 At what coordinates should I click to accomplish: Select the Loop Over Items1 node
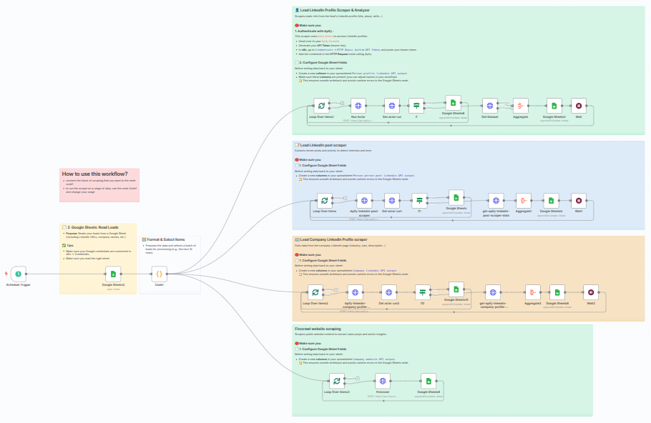tap(321, 106)
